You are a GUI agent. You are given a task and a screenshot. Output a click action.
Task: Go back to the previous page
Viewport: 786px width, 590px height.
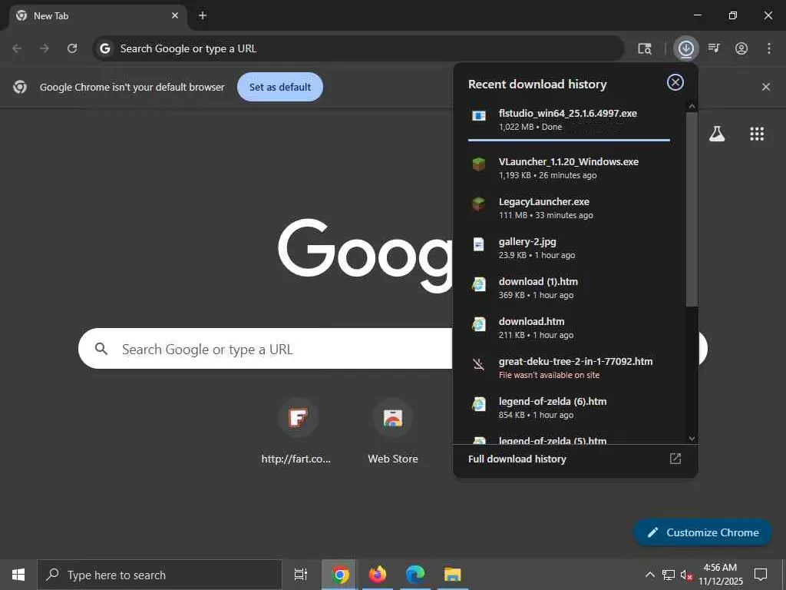[17, 48]
